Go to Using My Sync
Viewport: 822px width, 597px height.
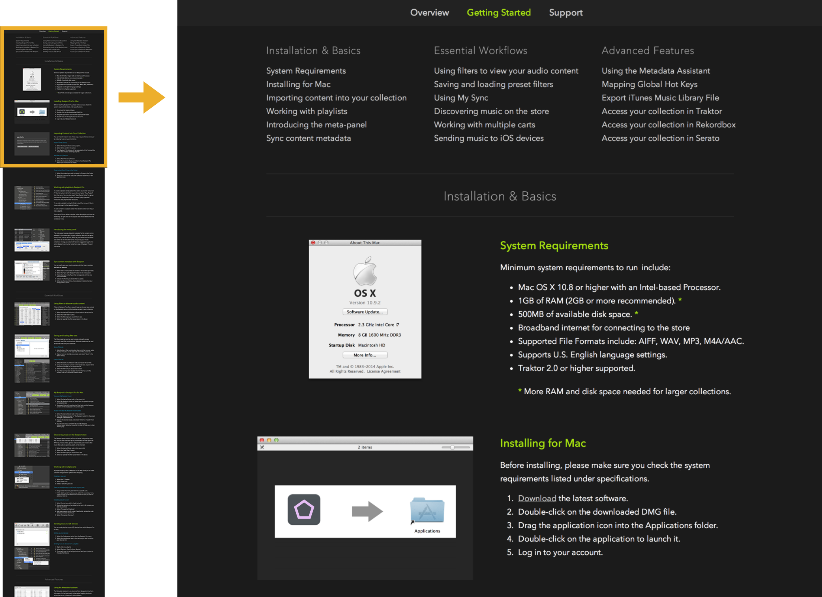pos(461,98)
